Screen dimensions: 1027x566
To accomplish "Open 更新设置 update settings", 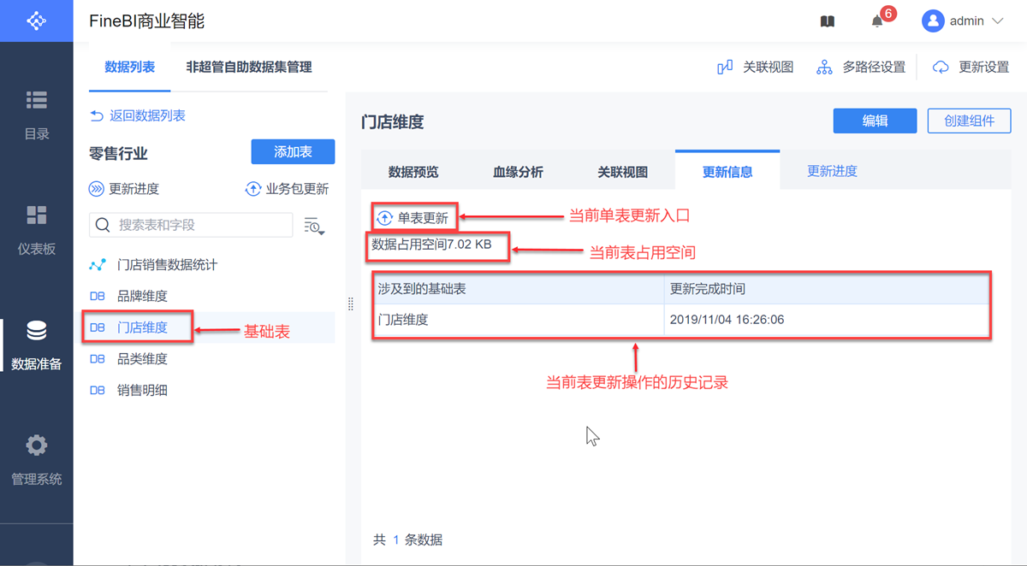I will click(x=971, y=67).
